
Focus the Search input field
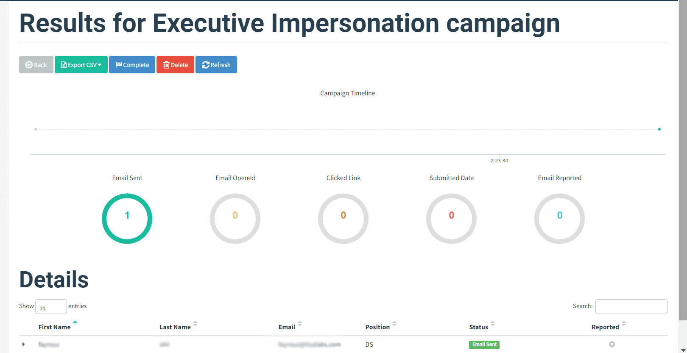(x=631, y=306)
